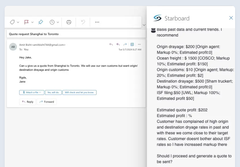Image resolution: width=240 pixels, height=167 pixels.
Task: Expand the ribbon chevron beside the toolbar
Action: coord(144,25)
